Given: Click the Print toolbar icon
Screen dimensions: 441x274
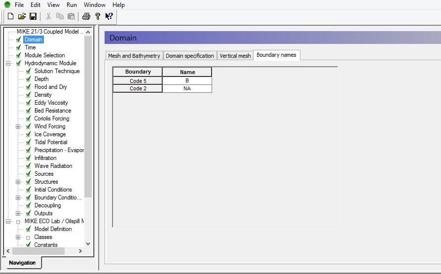Looking at the screenshot, I should tap(86, 16).
